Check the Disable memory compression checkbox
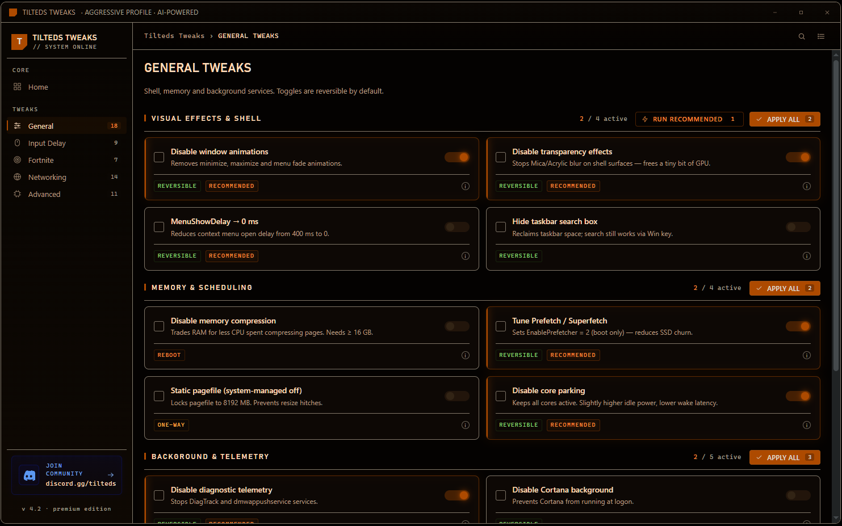This screenshot has width=842, height=526. pos(159,326)
